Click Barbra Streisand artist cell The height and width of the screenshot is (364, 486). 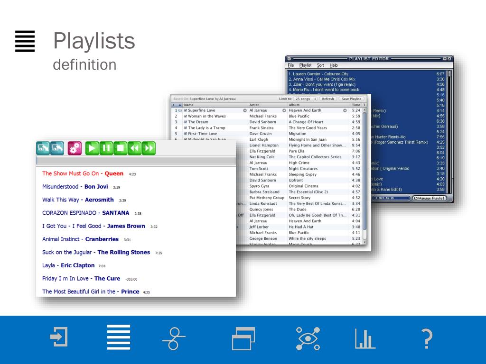click(x=264, y=192)
